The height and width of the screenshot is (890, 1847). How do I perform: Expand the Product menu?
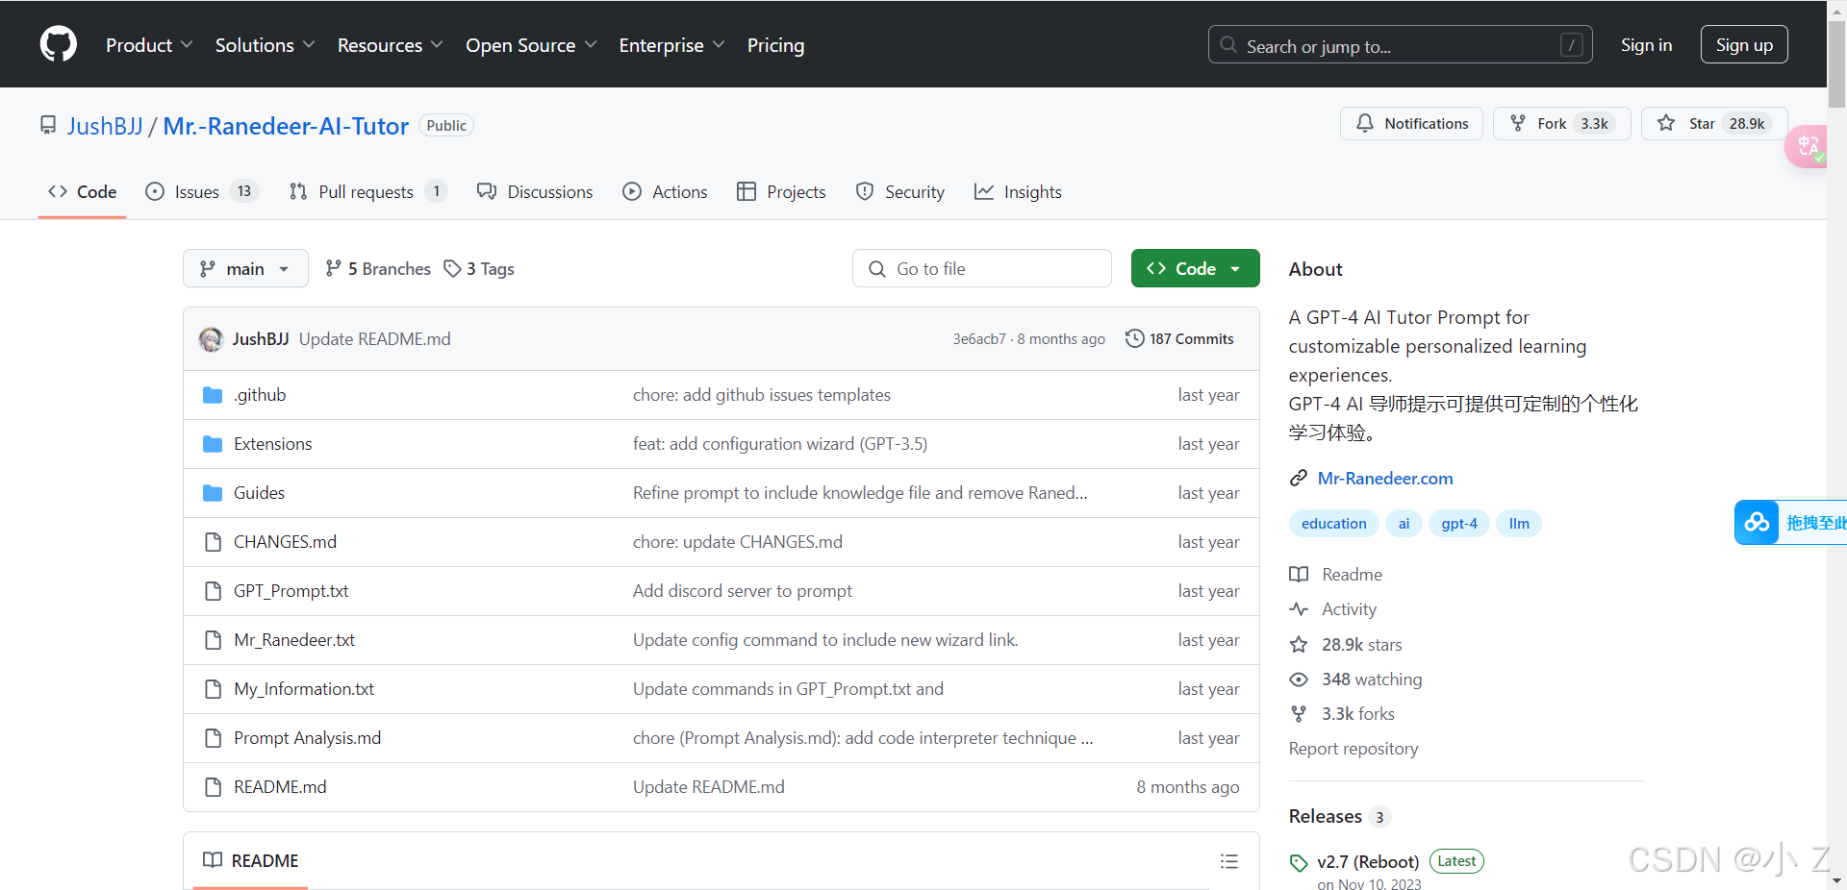tap(149, 45)
